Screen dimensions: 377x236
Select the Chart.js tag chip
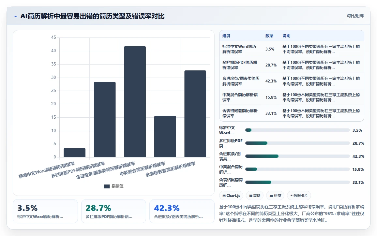tap(231, 196)
